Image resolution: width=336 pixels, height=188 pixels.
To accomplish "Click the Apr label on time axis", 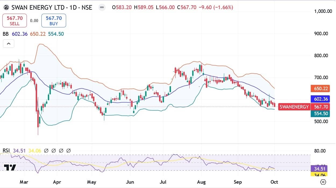I will [57, 182].
